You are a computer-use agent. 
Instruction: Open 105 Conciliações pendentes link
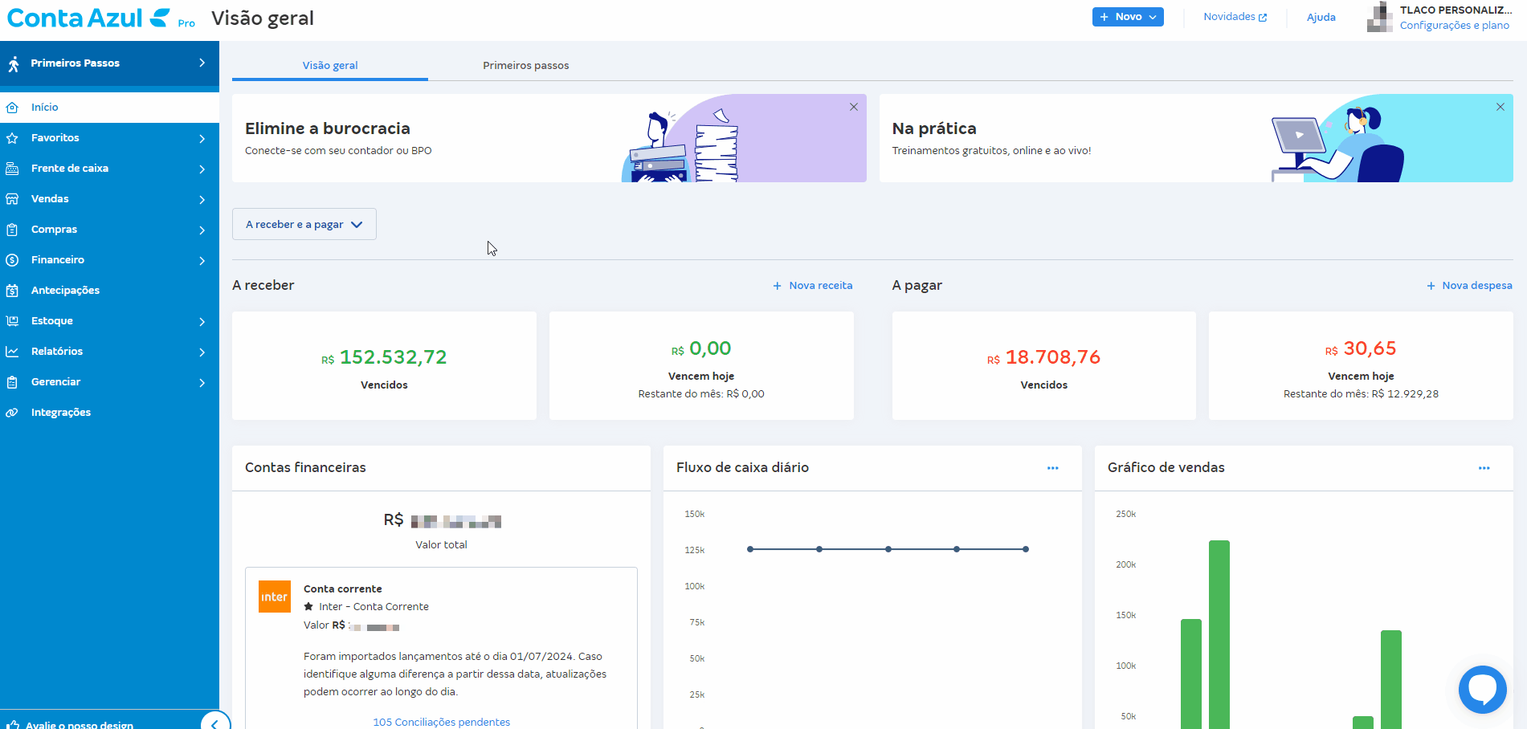(441, 722)
